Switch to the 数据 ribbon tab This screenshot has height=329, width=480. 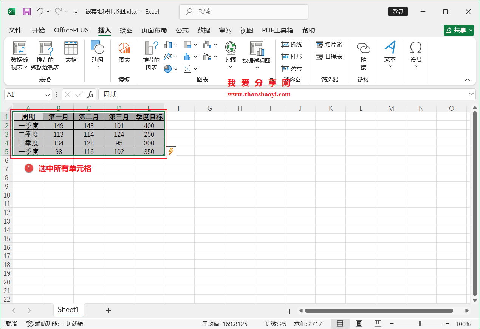[204, 30]
